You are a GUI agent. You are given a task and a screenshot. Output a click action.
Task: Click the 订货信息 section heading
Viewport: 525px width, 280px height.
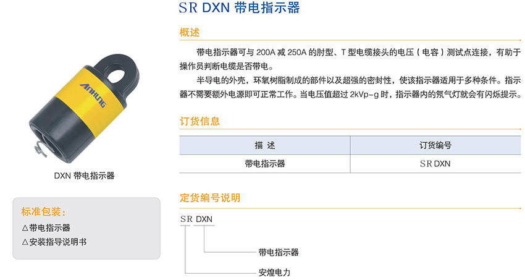[199, 121]
